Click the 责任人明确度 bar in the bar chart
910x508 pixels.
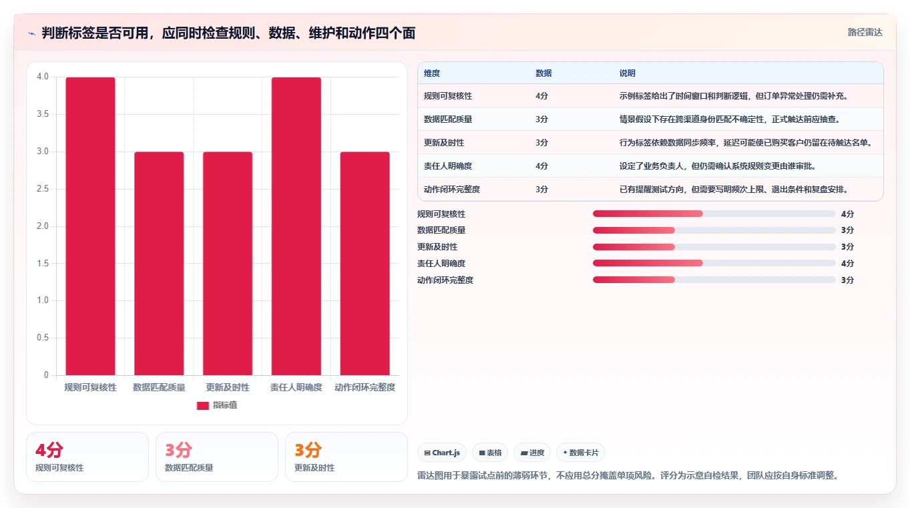pyautogui.click(x=296, y=226)
